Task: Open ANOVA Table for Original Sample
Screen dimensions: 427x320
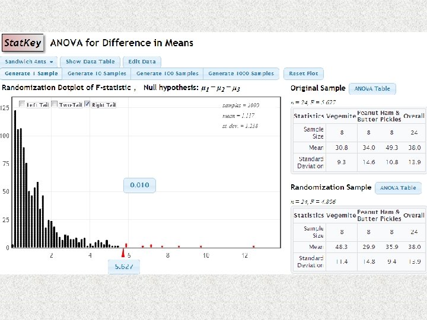Action: (372, 89)
